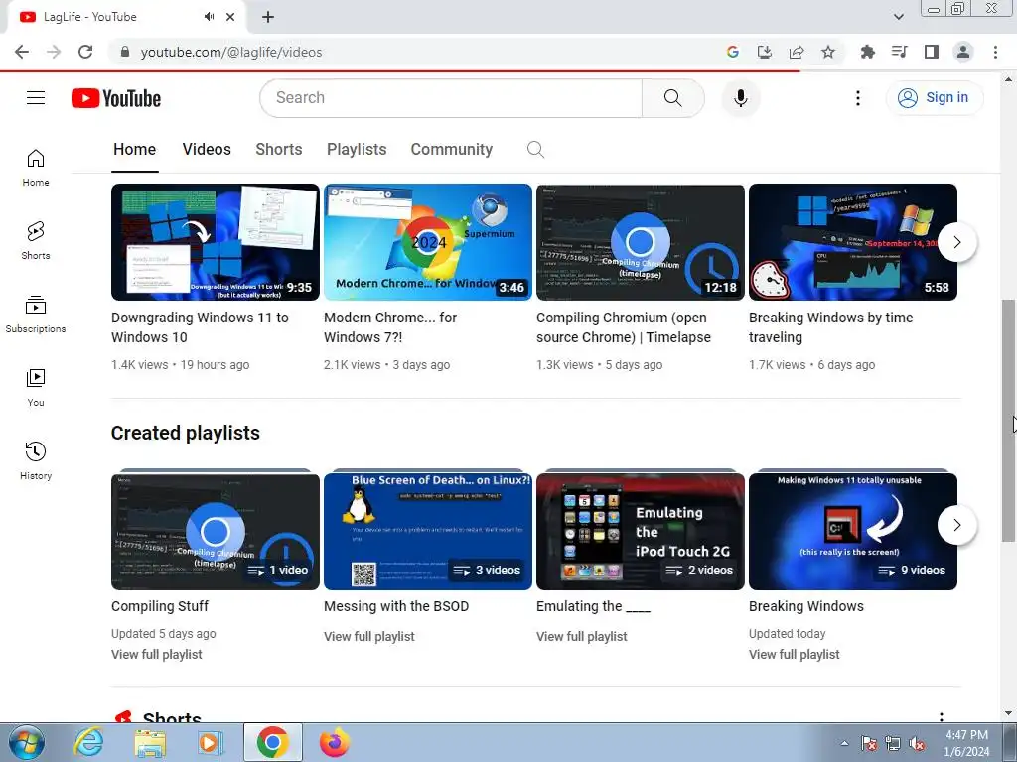
Task: Open video title Breaking Windows by time traveling
Action: [x=831, y=327]
